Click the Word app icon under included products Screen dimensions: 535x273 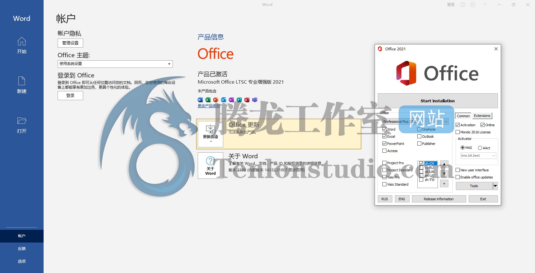tap(200, 100)
